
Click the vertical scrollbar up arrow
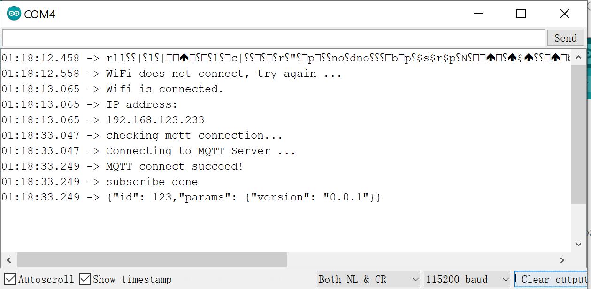click(x=579, y=57)
